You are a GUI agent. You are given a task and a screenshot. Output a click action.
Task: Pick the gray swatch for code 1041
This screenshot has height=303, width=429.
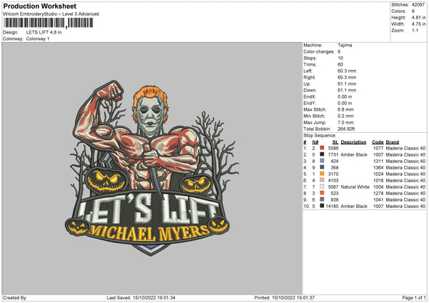[322, 199]
